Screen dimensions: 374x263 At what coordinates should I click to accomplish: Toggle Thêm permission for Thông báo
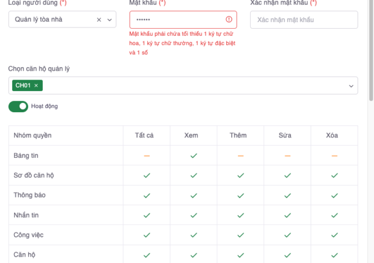point(240,195)
